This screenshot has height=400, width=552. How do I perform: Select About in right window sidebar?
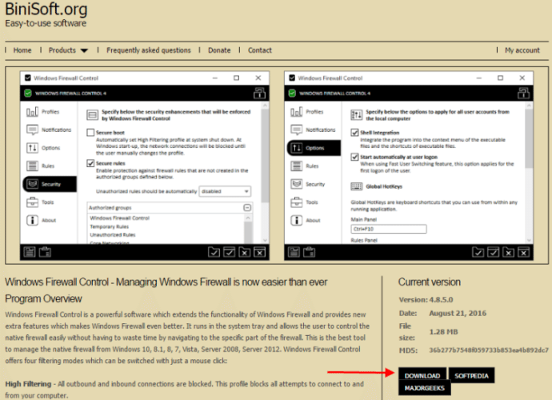[x=306, y=221]
